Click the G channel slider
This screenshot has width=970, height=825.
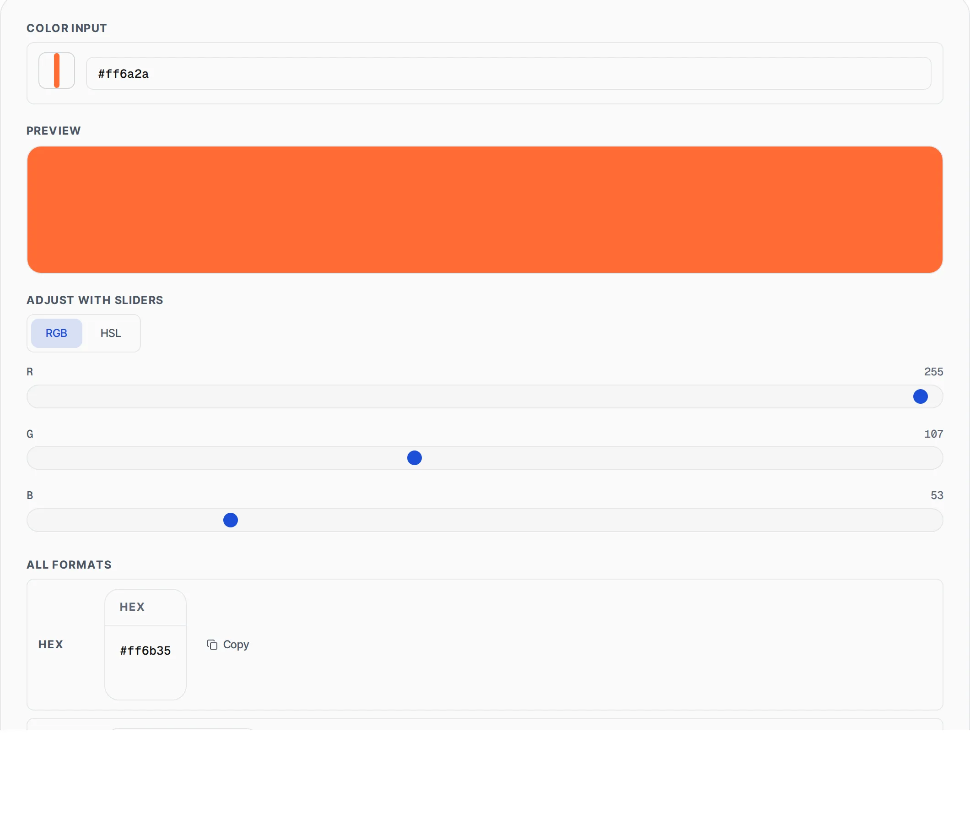tap(485, 458)
